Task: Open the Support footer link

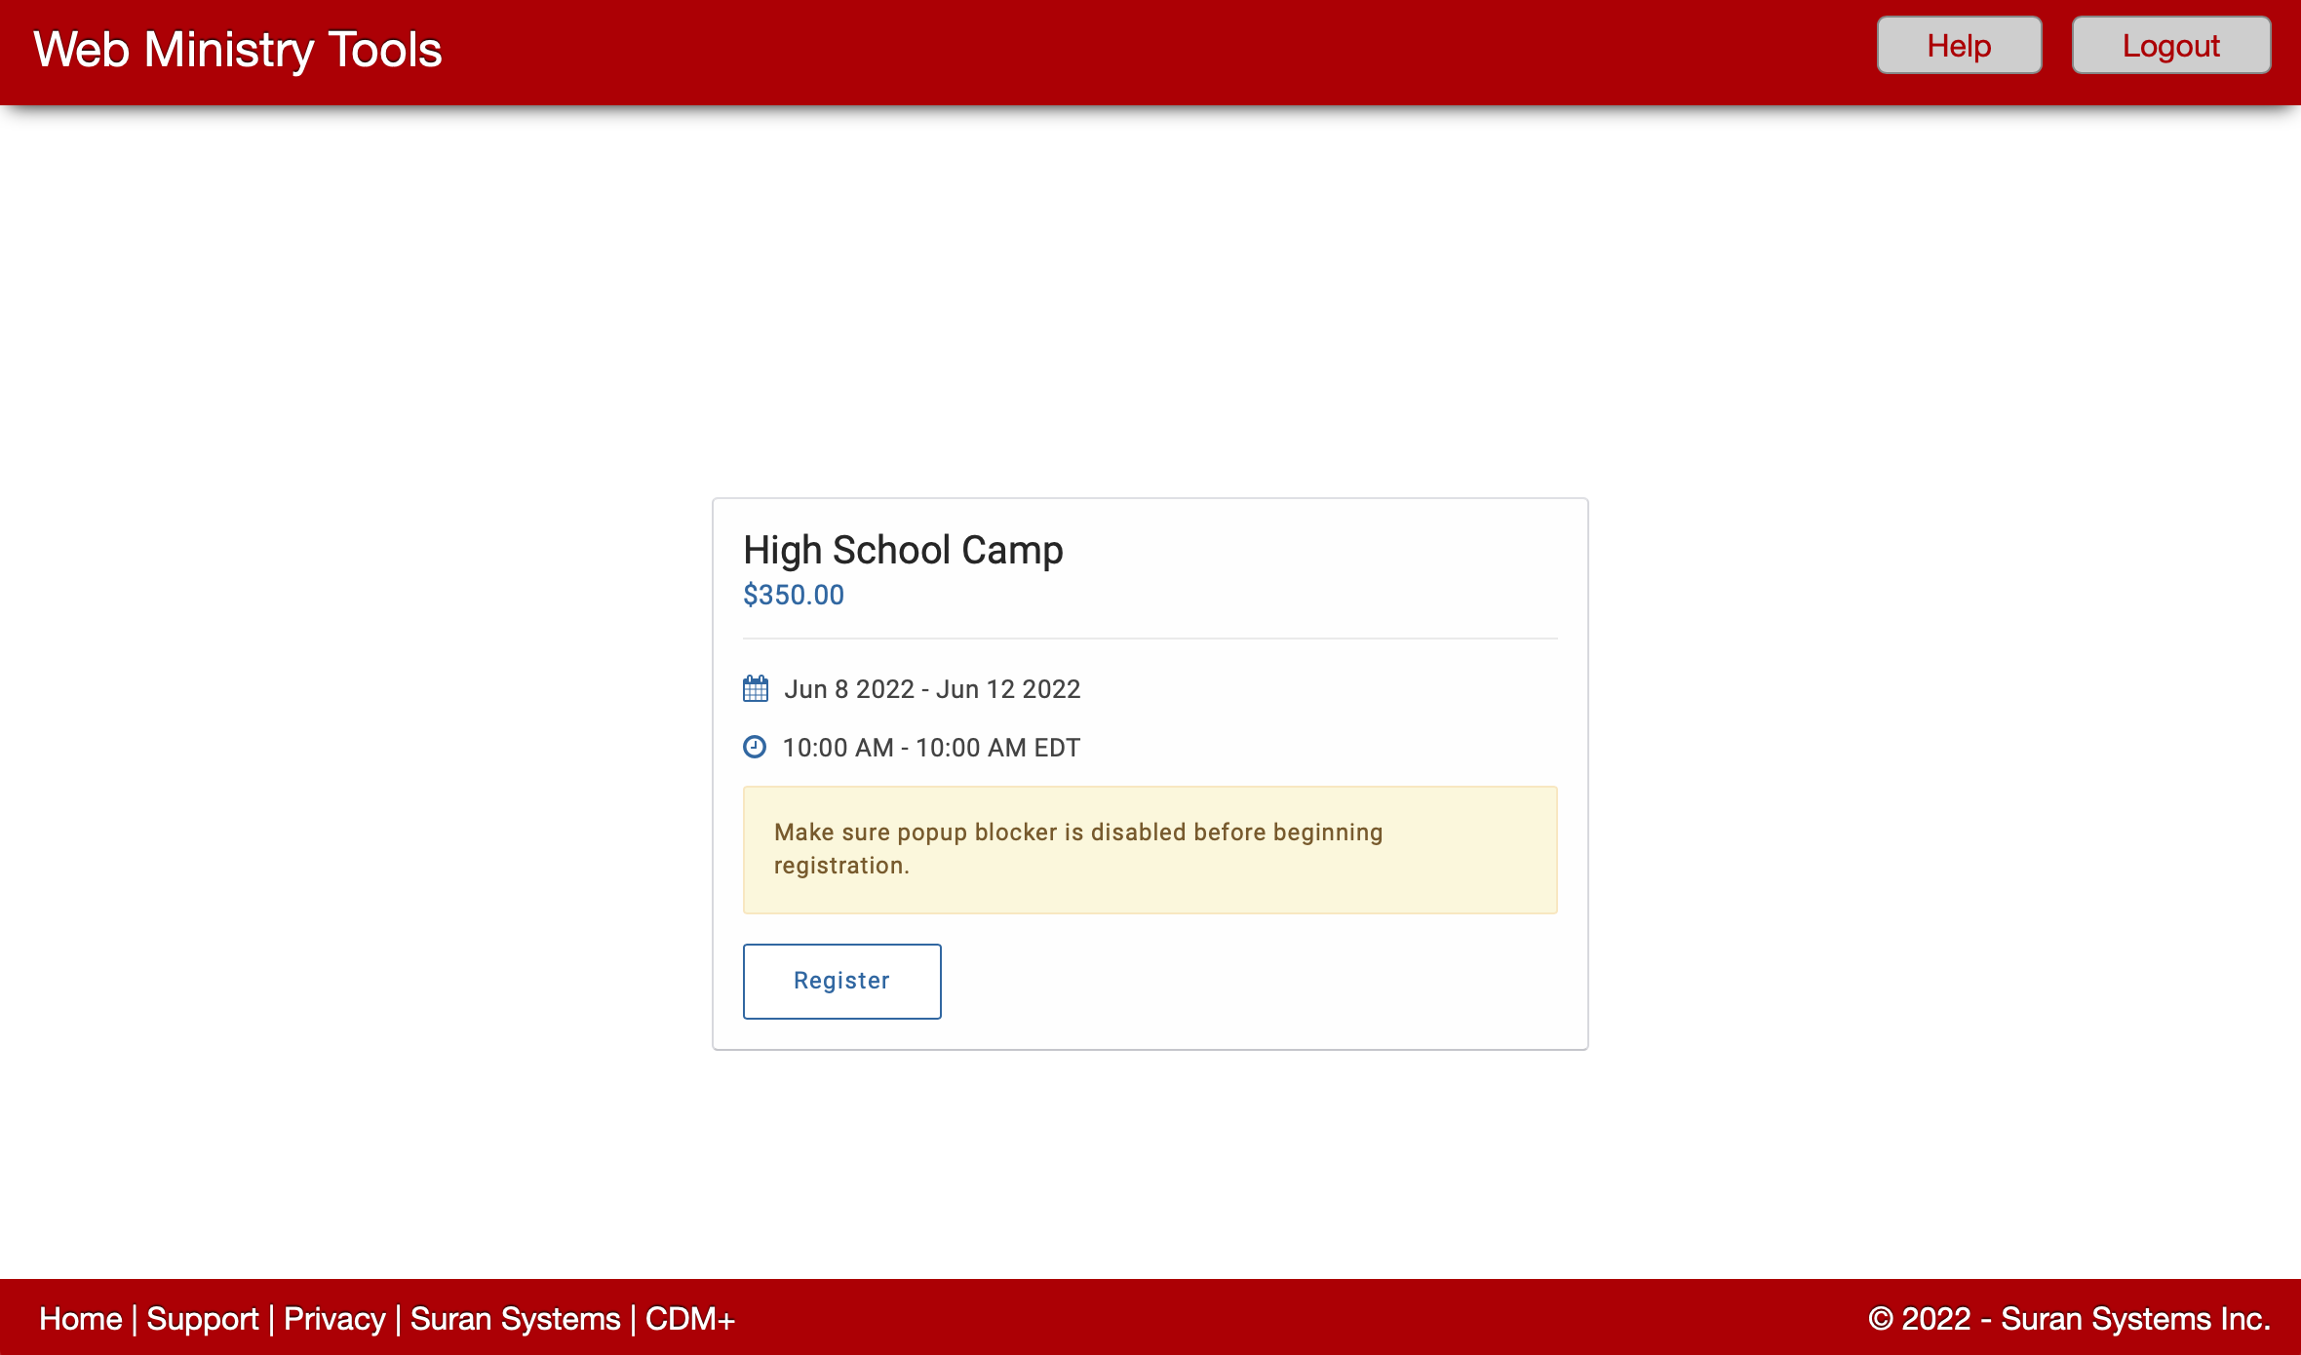Action: (x=203, y=1319)
